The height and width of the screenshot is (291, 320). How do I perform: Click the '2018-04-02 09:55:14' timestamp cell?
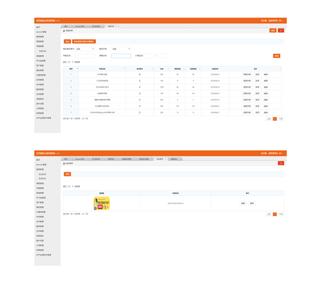(x=175, y=203)
